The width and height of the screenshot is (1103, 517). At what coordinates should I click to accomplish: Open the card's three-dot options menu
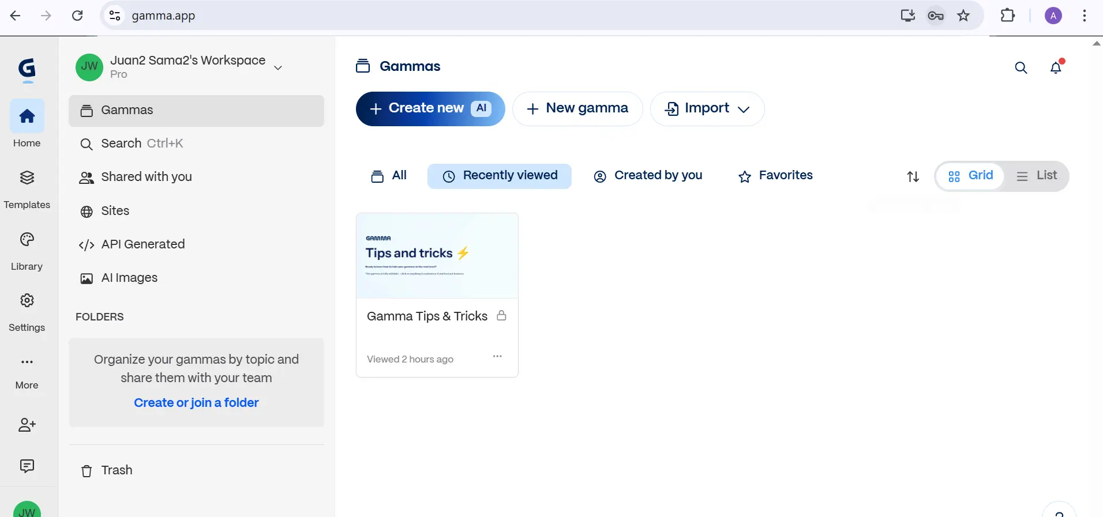tap(497, 357)
